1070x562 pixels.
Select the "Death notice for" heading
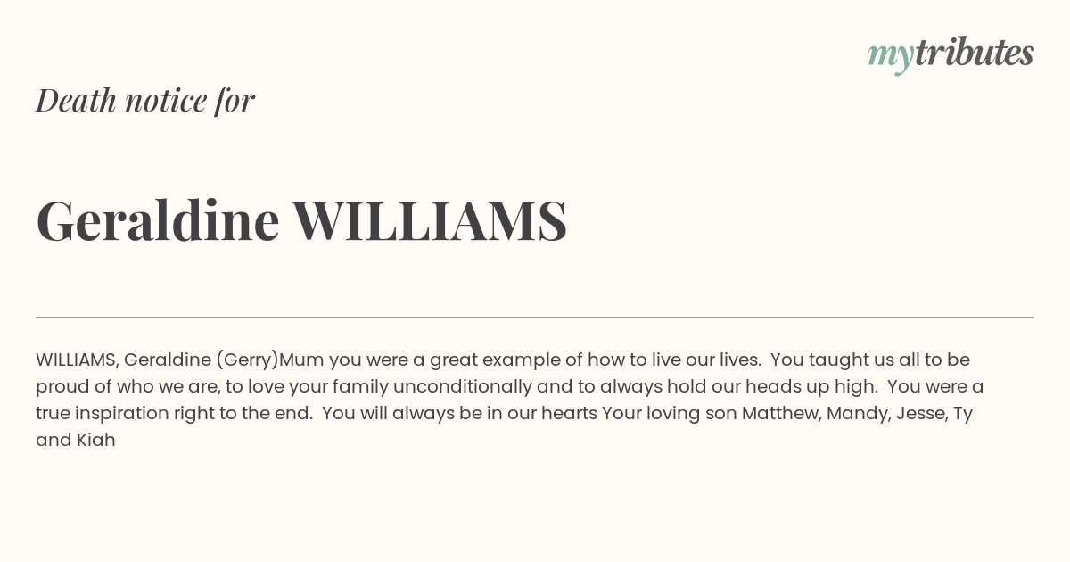coord(145,100)
